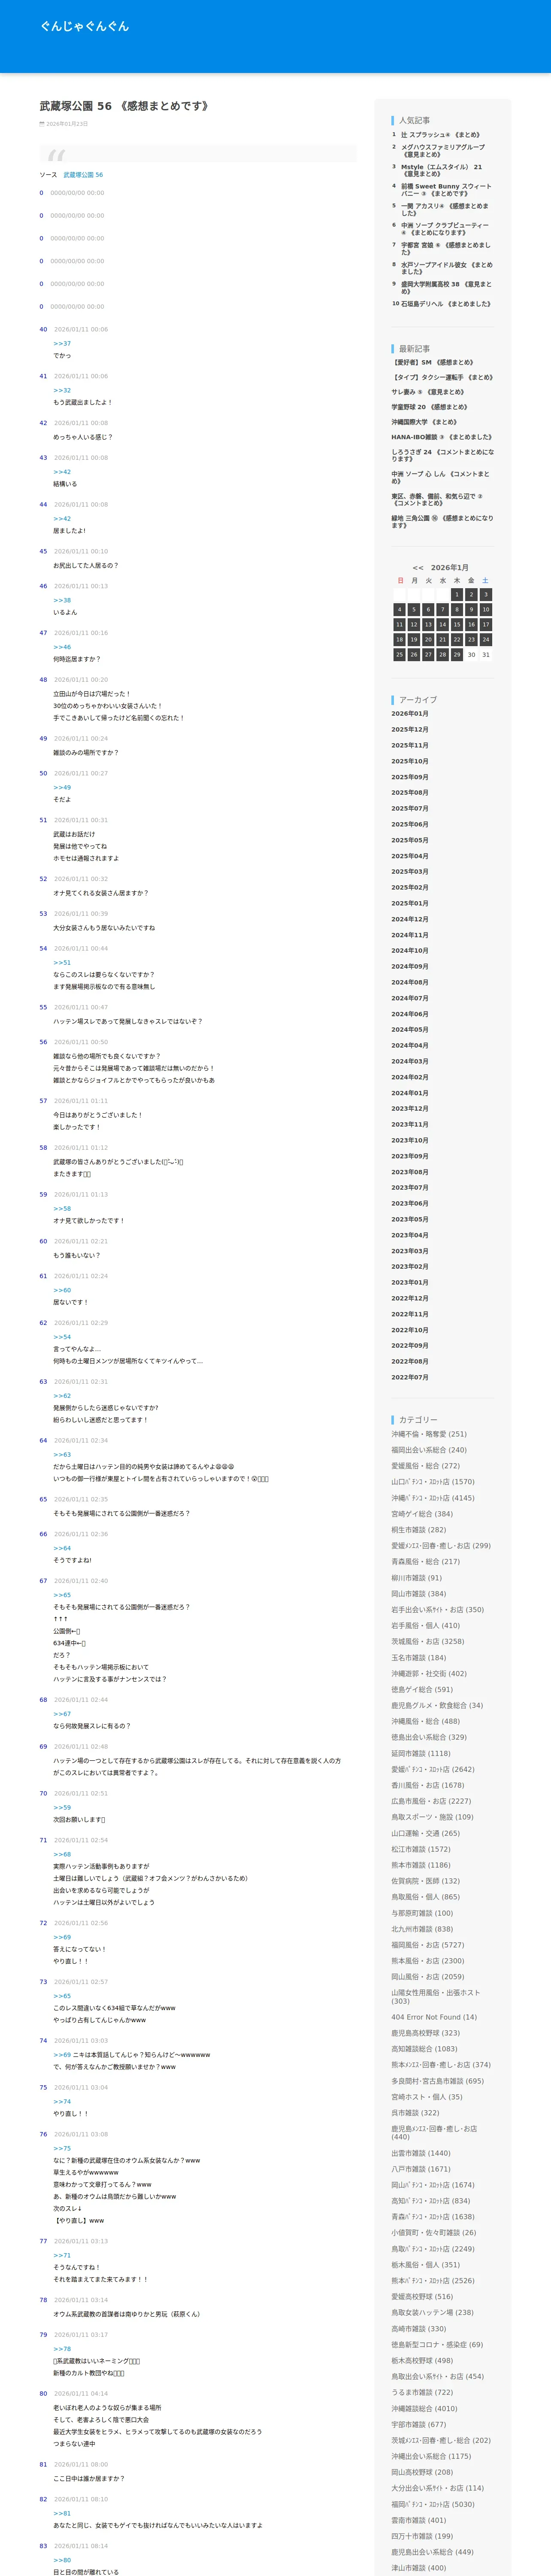Screen dimensions: 551x2576
Task: Open category 松江市雑談 (1572)
Action: click(x=421, y=1849)
